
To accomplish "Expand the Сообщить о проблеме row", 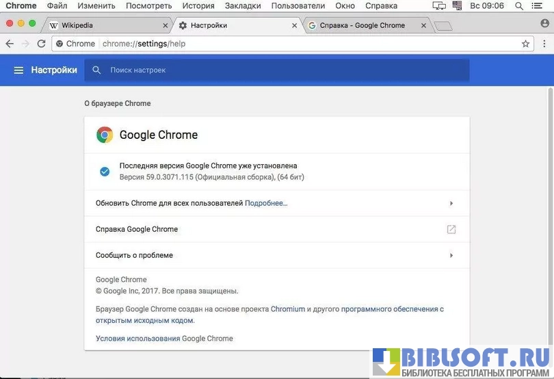I will pos(451,255).
